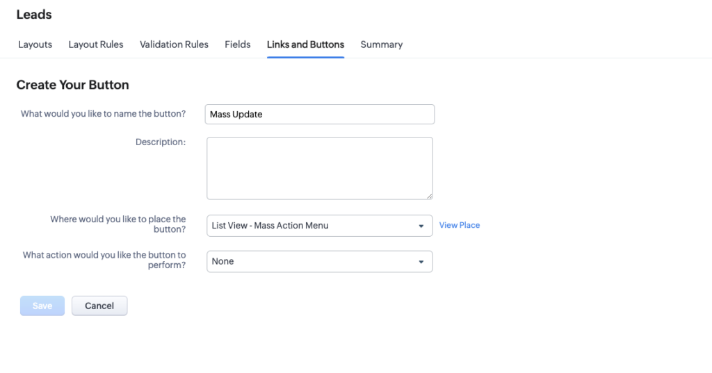Click the Links and Buttons tab
This screenshot has width=712, height=373.
click(x=305, y=44)
